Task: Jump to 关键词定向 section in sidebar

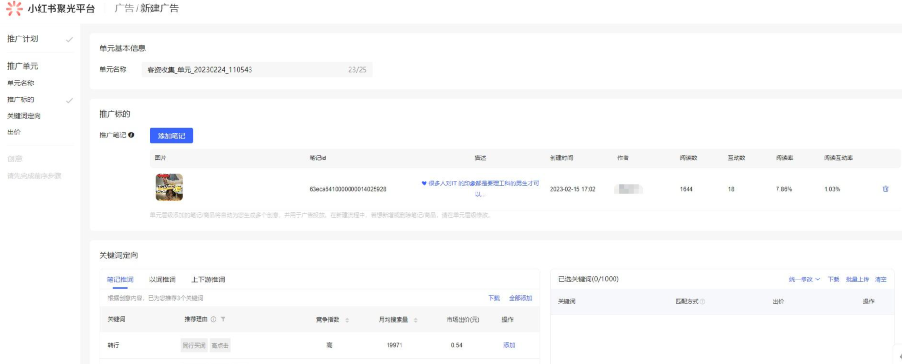Action: [x=24, y=116]
